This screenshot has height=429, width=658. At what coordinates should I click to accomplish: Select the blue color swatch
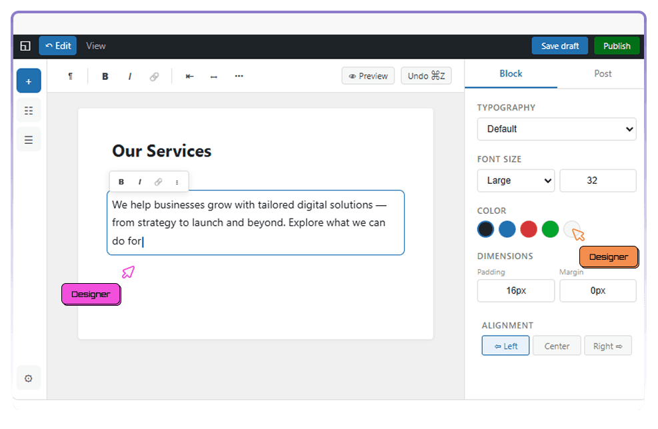click(x=507, y=229)
